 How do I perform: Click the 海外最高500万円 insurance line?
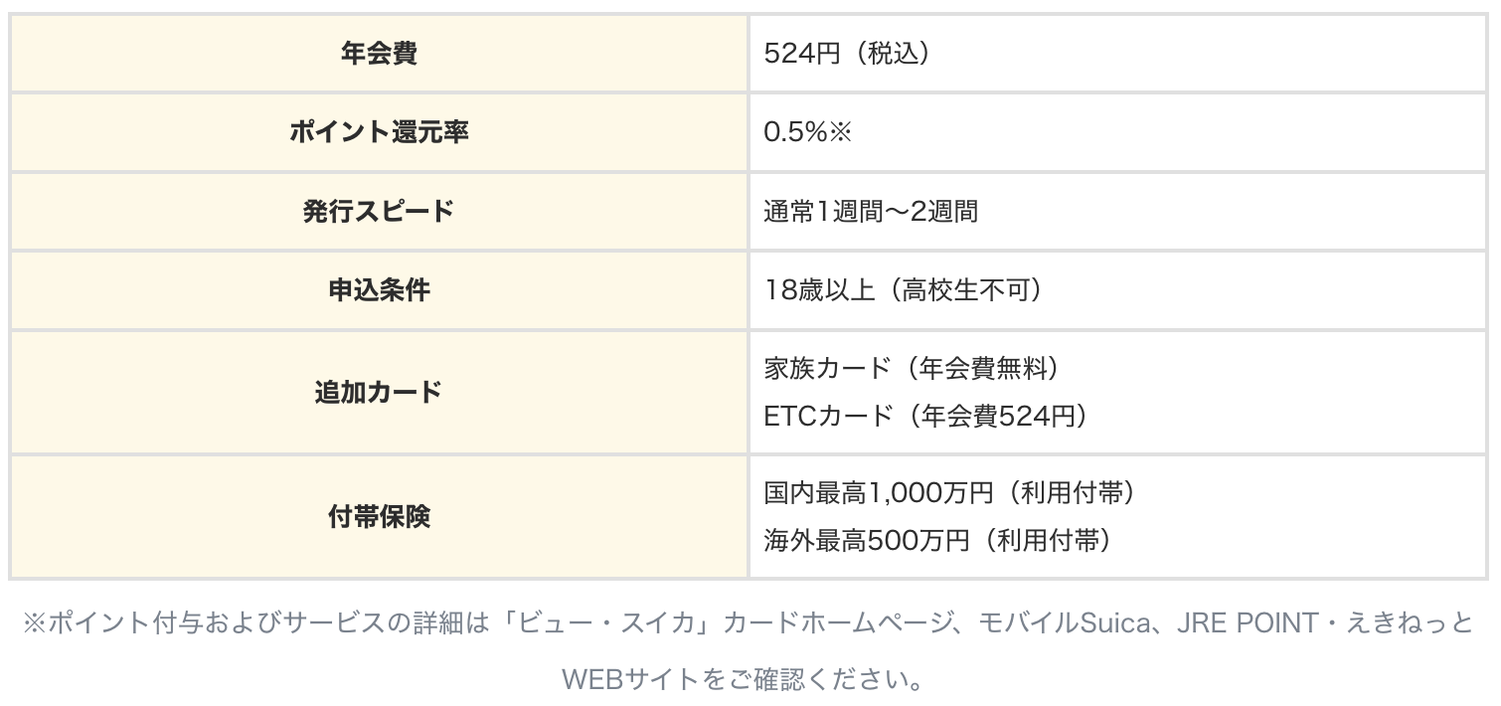[x=937, y=541]
